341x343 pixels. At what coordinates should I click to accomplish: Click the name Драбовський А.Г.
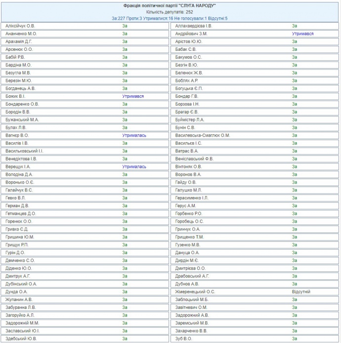click(x=192, y=276)
